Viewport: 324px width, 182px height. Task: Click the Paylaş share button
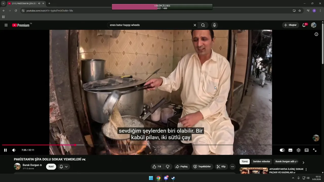(181, 167)
